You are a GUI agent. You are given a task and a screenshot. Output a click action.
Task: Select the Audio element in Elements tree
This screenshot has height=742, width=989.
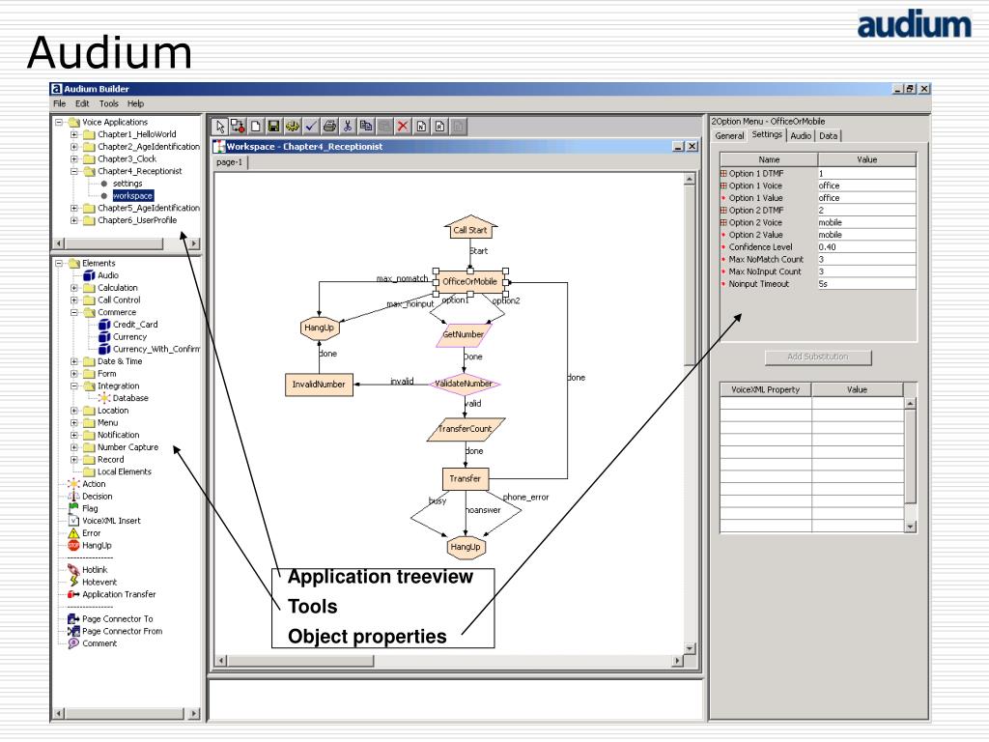pyautogui.click(x=100, y=275)
